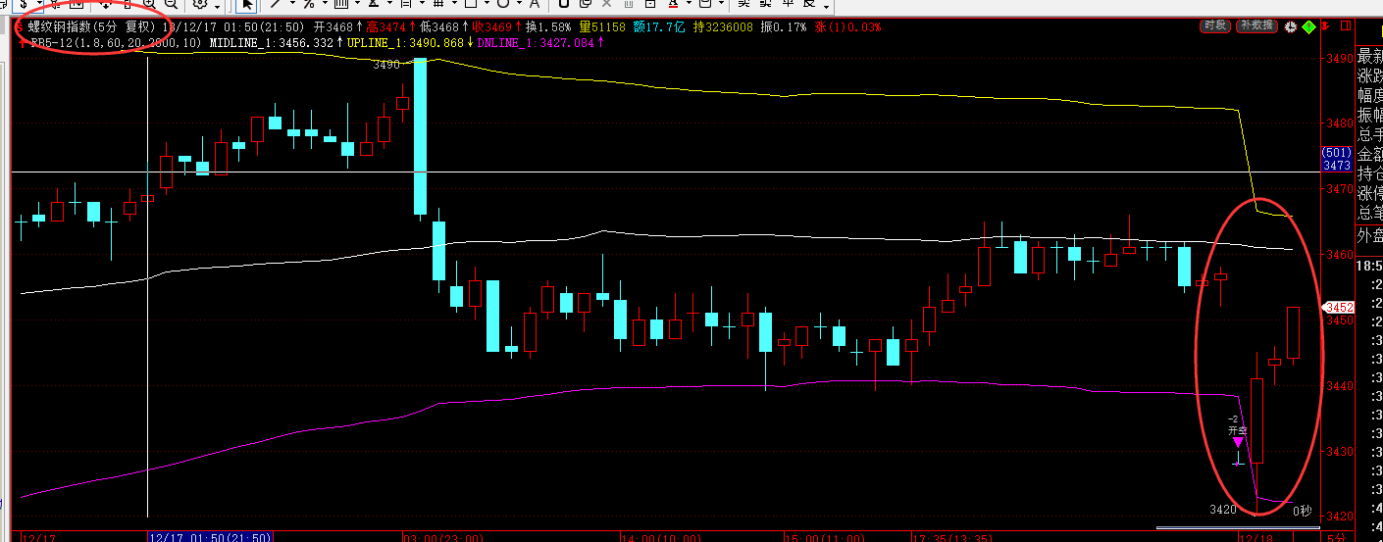Click the 0秒 countdown label
The height and width of the screenshot is (542, 1383).
1301,510
